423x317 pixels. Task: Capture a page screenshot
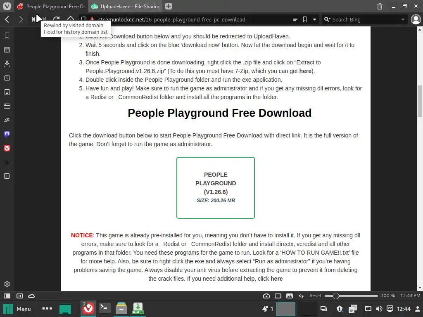click(x=266, y=296)
